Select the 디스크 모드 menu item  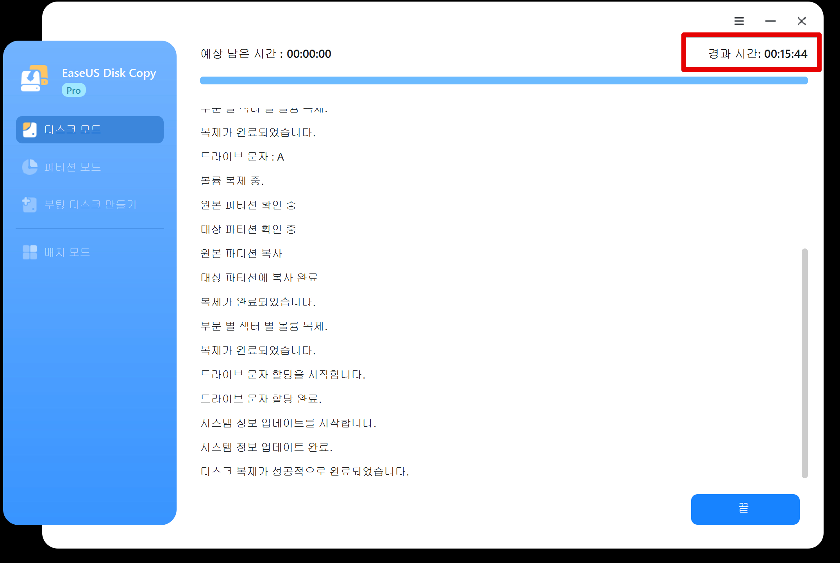(90, 130)
